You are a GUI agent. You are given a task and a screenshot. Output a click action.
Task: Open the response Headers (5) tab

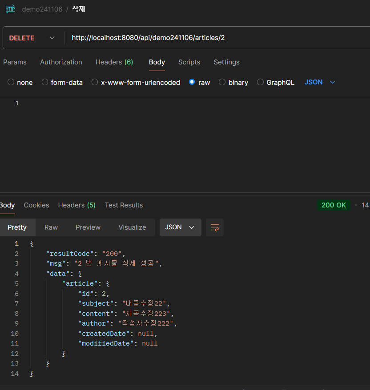[x=76, y=205]
